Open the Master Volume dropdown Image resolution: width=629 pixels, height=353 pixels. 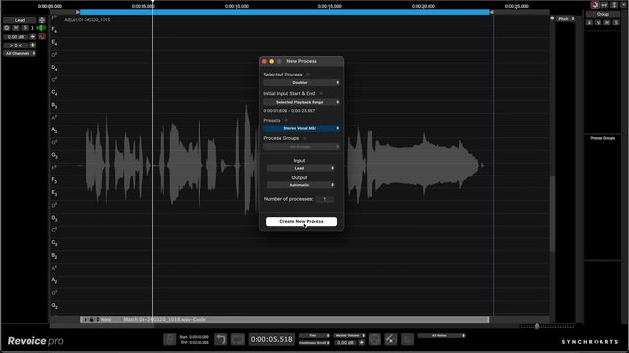349,335
